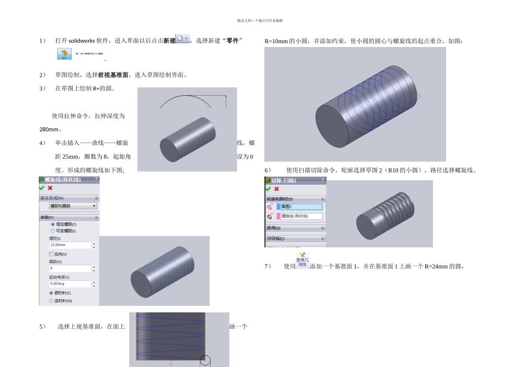Select the 可变螺距 variable pitch radio button

click(x=53, y=231)
